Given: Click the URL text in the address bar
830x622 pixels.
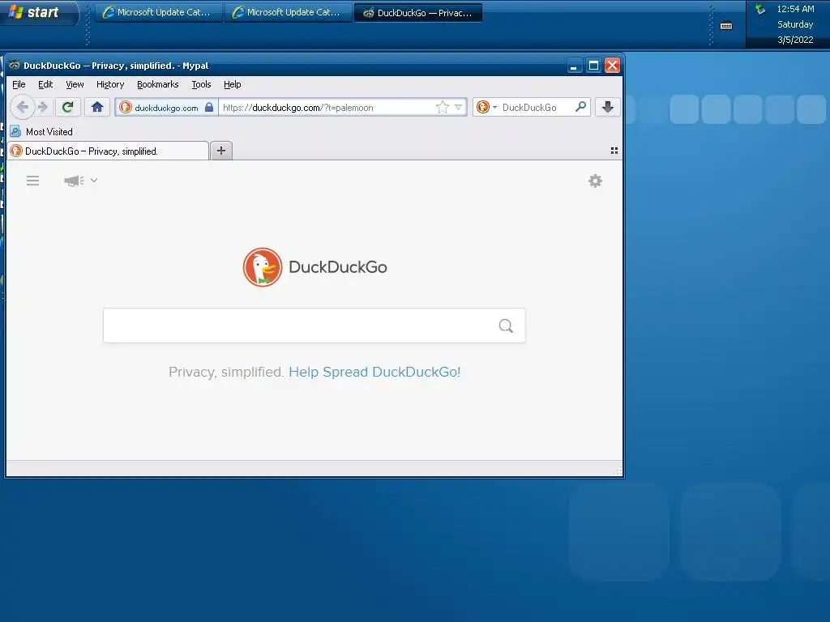Looking at the screenshot, I should [298, 108].
